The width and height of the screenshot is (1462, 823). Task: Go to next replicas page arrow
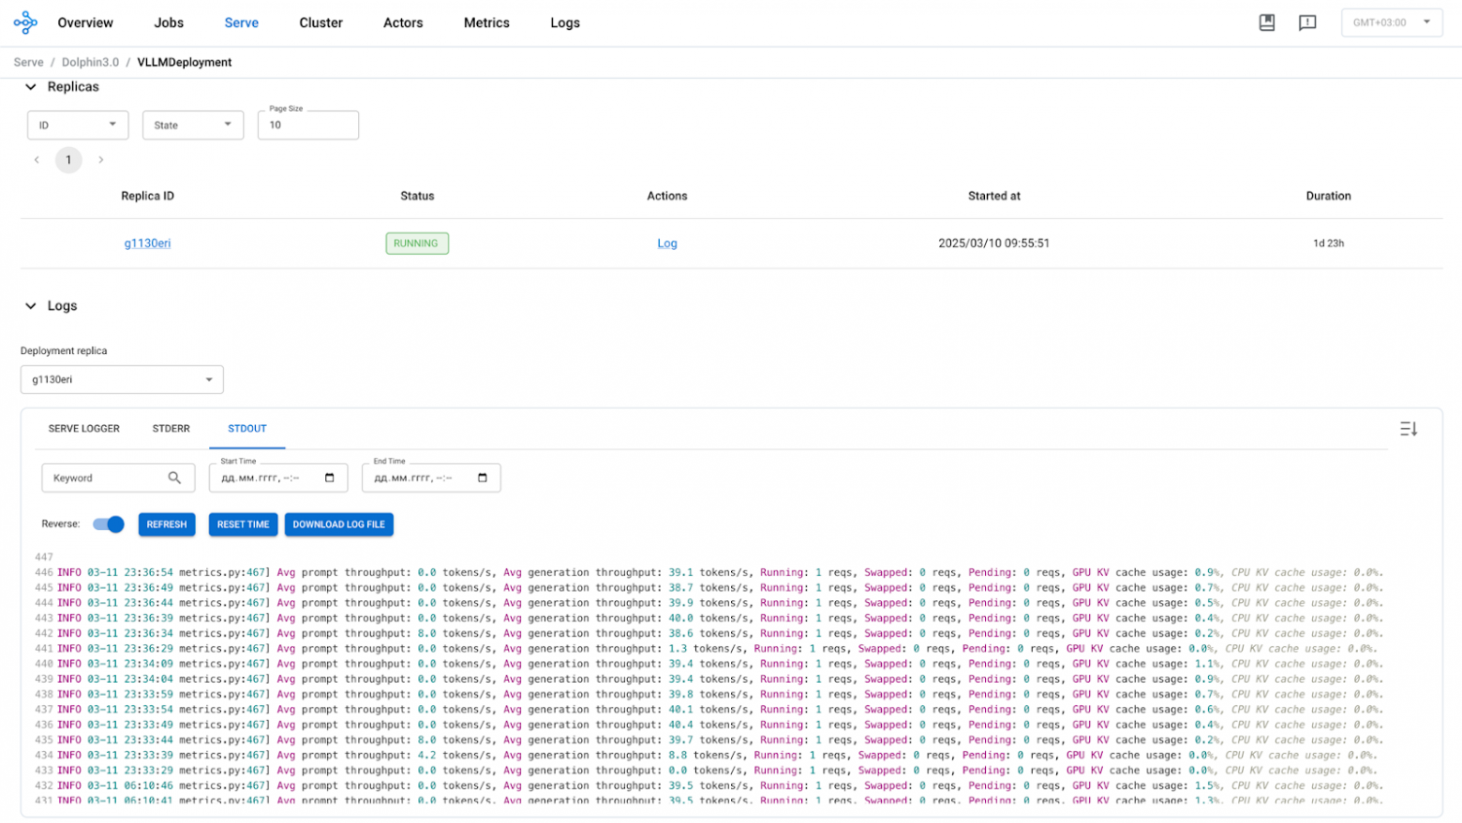(x=101, y=160)
